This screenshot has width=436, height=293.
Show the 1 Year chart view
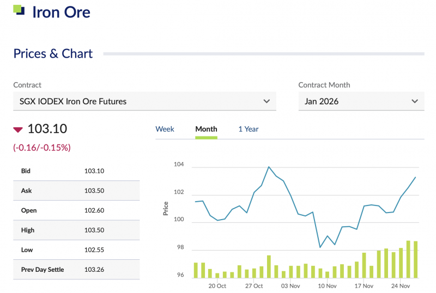point(248,129)
